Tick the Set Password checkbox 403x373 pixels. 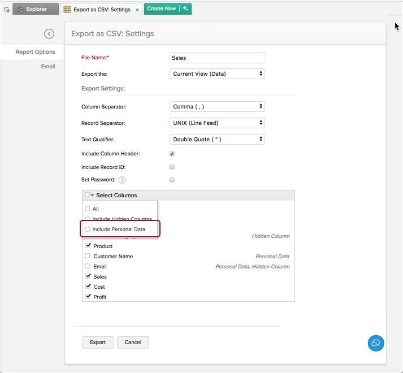[172, 180]
